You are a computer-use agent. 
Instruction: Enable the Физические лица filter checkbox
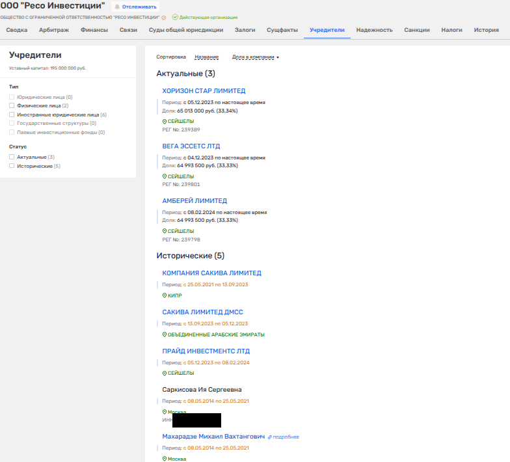[x=12, y=105]
